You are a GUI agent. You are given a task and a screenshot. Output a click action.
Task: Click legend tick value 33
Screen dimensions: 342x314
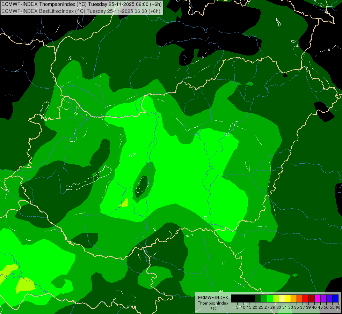click(x=291, y=307)
